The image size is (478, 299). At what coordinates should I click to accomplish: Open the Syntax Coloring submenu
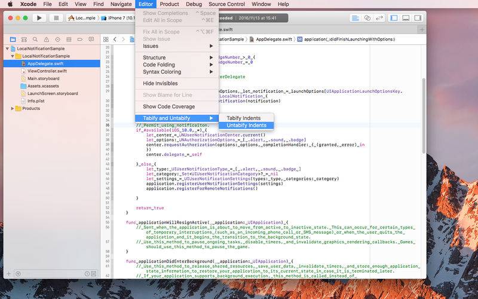point(177,72)
